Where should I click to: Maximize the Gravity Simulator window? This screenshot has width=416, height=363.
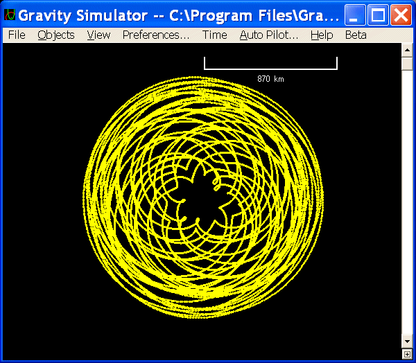pos(378,15)
